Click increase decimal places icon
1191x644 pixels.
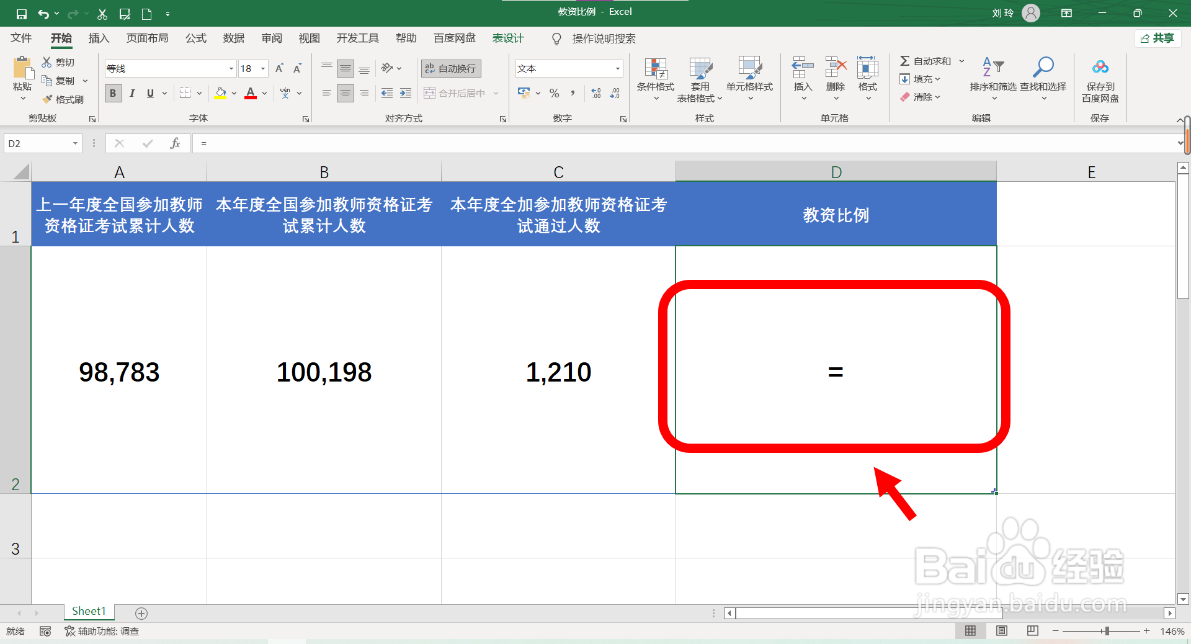pyautogui.click(x=596, y=93)
